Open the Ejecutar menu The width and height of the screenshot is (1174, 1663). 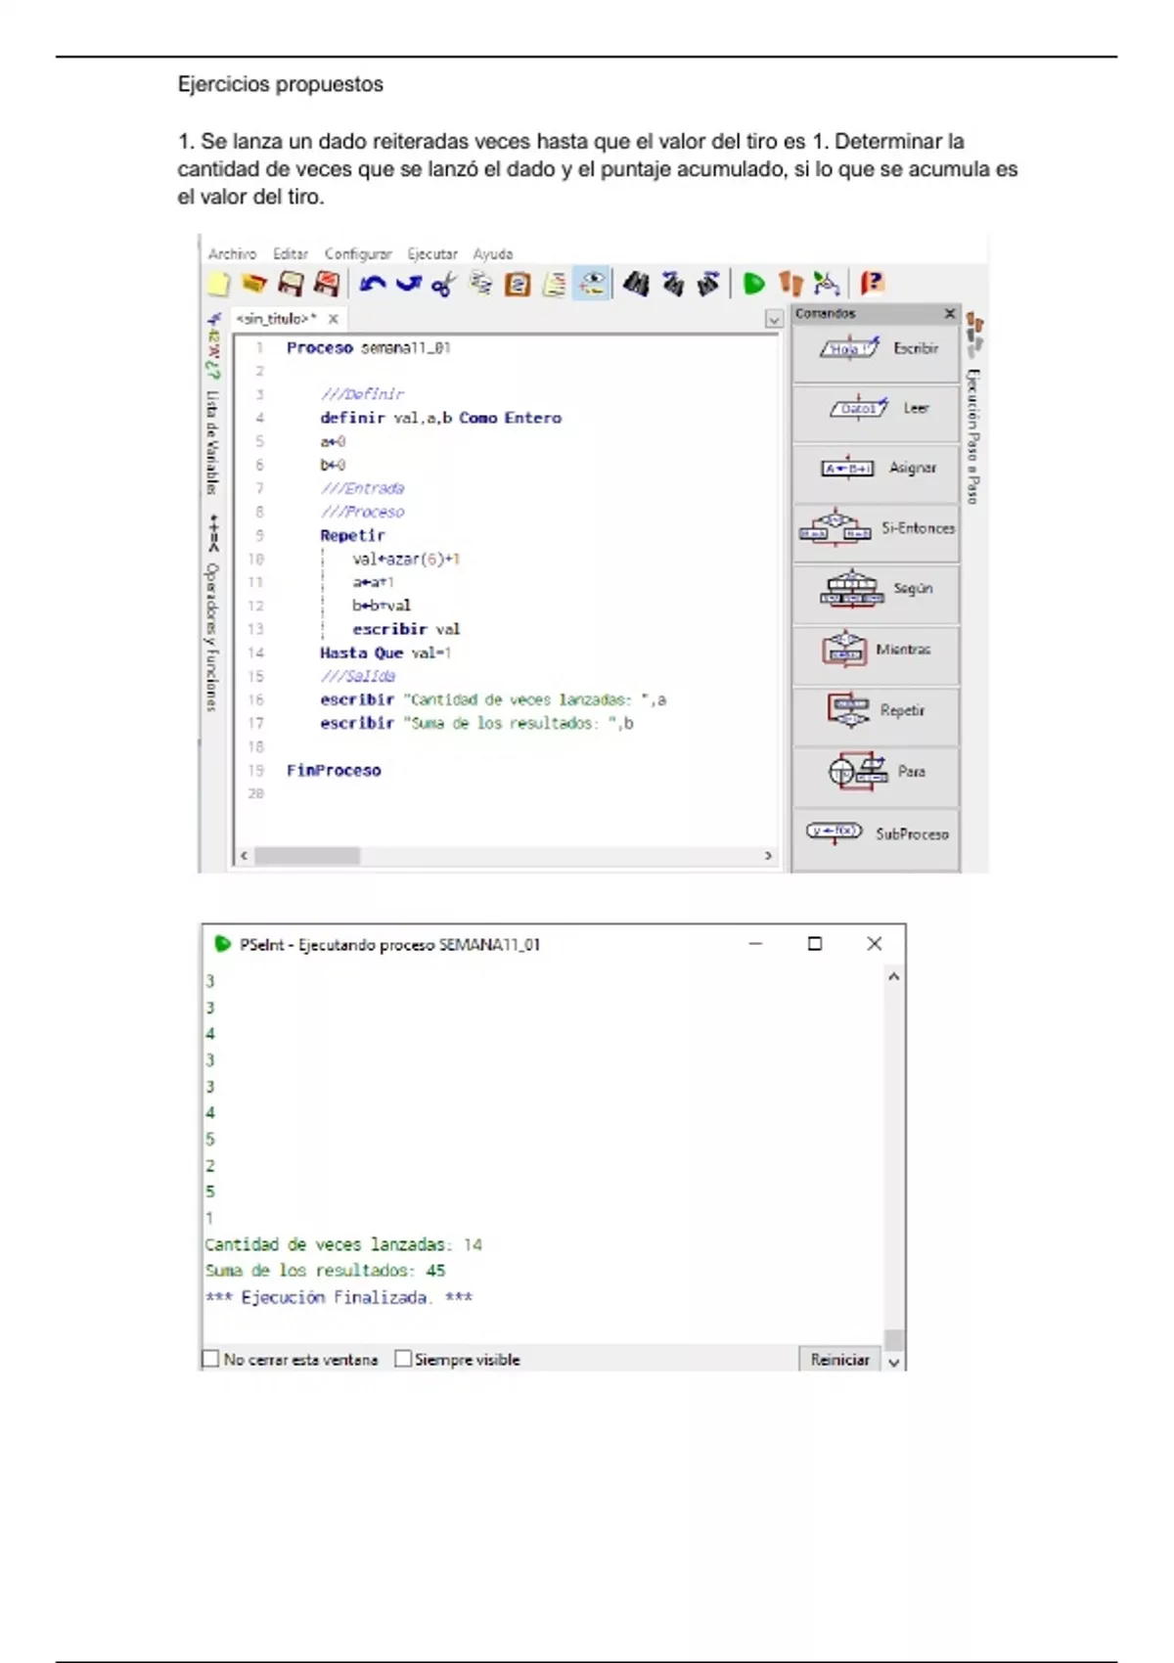coord(431,254)
